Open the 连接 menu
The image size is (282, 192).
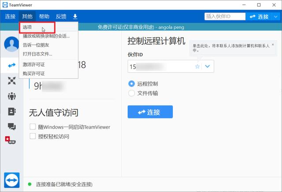(x=10, y=17)
